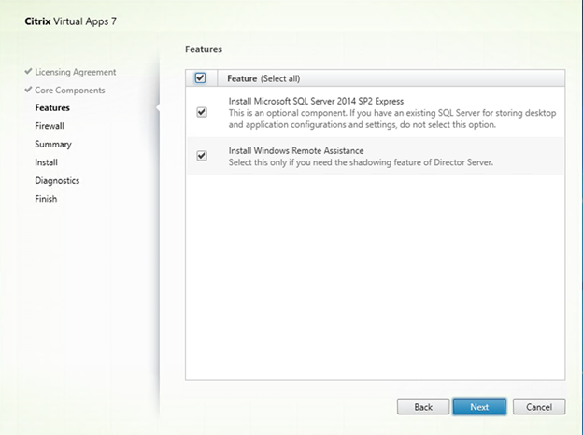The image size is (583, 435).
Task: Click the 'Install Microsoft SQL Server 2014 SP2 Express' title
Action: point(316,101)
